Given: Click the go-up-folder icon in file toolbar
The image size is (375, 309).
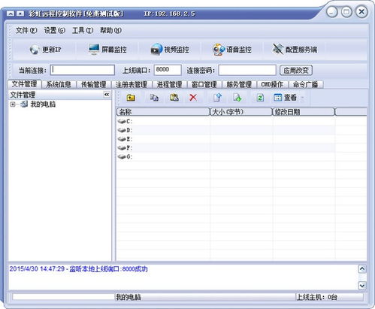Looking at the screenshot, I should [131, 98].
